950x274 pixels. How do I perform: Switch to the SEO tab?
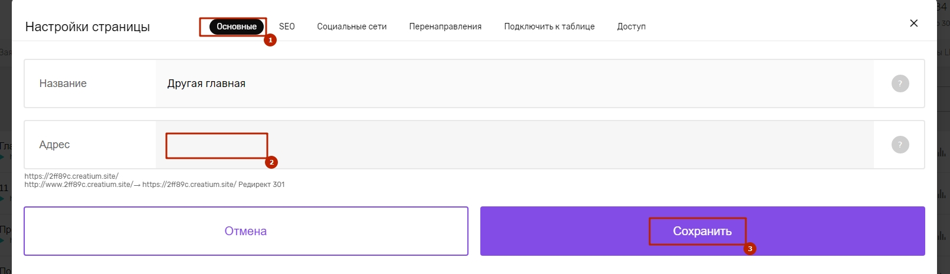(x=287, y=26)
